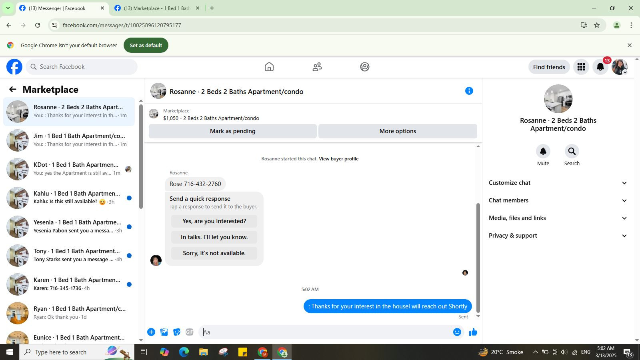640x360 pixels.
Task: Open the Facebook menu grid icon
Action: click(581, 67)
